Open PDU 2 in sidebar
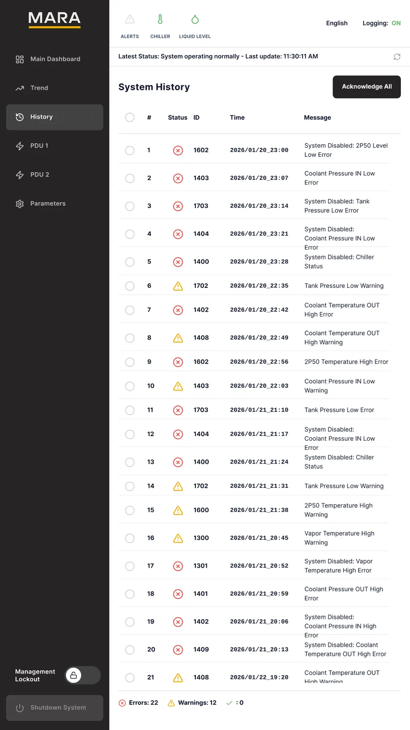 55,175
